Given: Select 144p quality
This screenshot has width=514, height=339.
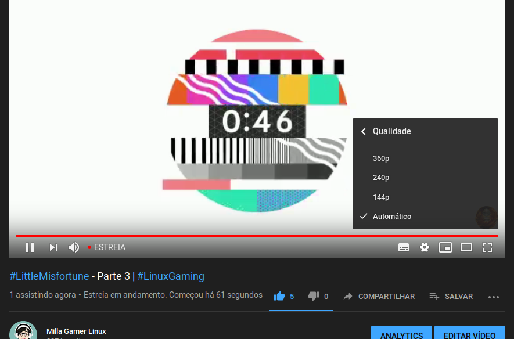Looking at the screenshot, I should 425,197.
